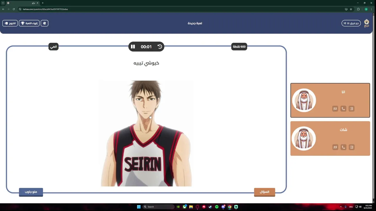This screenshot has height=211, width=376.
Task: Click the منو جاوب who-answered button
Action: (x=31, y=192)
